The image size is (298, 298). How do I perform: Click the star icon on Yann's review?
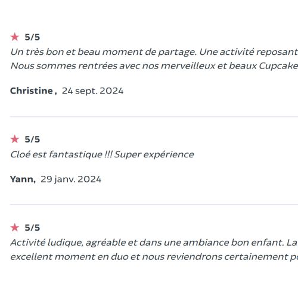15,139
